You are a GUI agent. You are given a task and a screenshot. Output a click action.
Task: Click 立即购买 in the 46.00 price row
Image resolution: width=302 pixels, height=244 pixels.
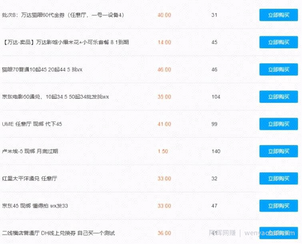278,69
